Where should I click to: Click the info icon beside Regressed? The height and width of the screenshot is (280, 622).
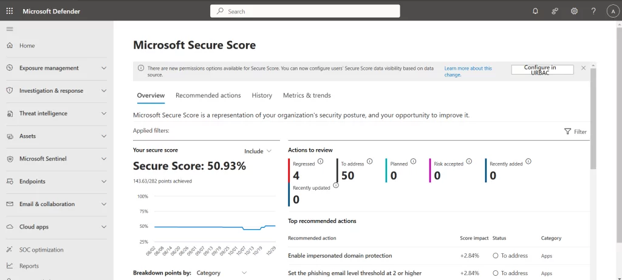[320, 161]
